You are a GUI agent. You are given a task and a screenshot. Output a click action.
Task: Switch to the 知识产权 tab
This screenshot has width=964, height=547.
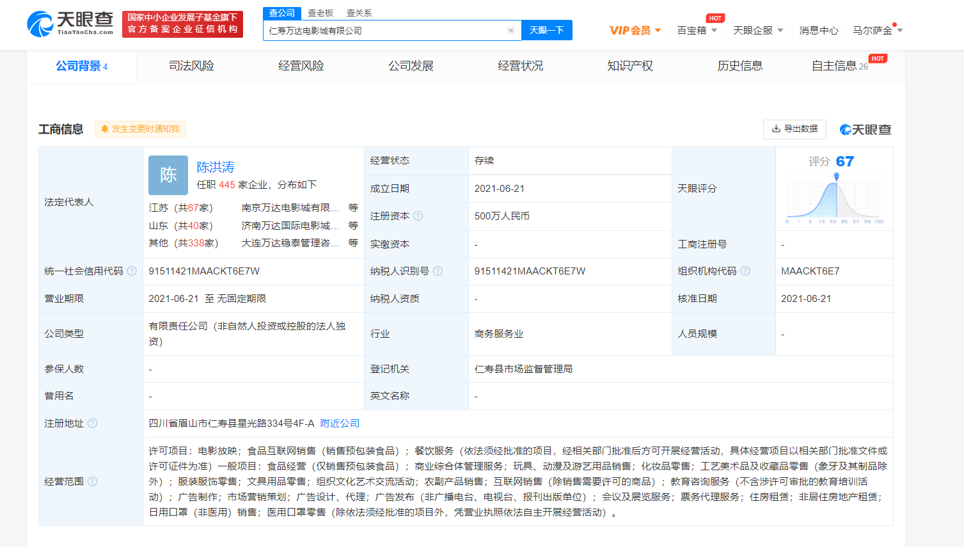(630, 66)
